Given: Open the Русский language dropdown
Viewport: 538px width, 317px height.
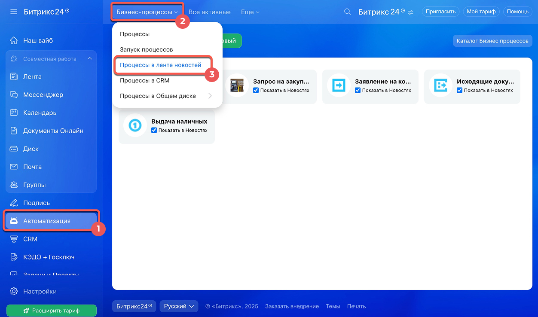Looking at the screenshot, I should [x=179, y=306].
